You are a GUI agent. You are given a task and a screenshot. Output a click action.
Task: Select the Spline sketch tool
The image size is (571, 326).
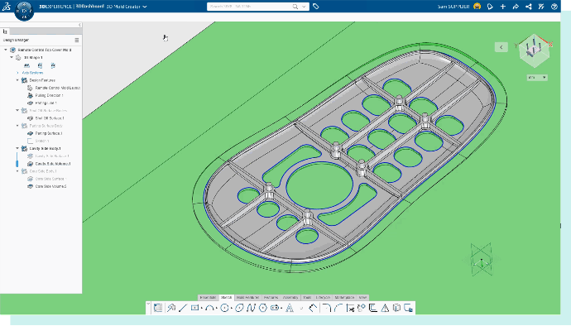[x=251, y=308]
